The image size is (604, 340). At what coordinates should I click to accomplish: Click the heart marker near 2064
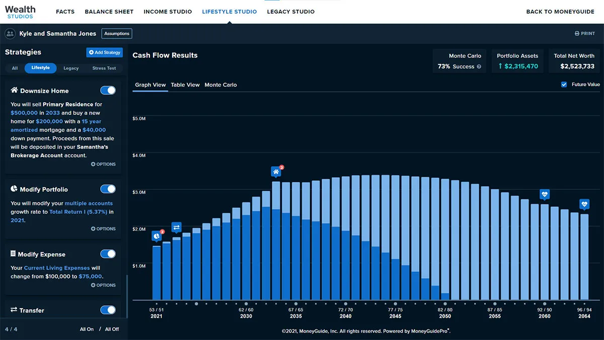[x=584, y=204]
